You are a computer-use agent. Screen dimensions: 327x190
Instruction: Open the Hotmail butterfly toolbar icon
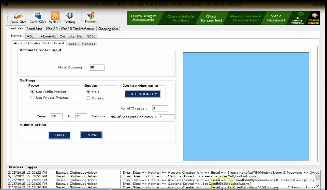(91, 17)
